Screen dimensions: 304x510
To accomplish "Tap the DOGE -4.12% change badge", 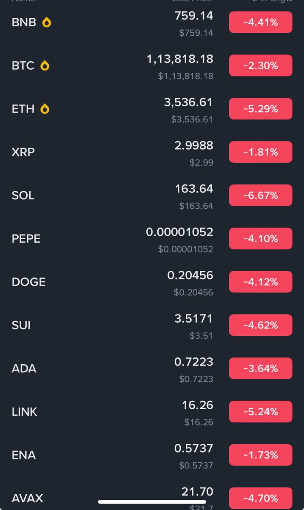I will 261,282.
